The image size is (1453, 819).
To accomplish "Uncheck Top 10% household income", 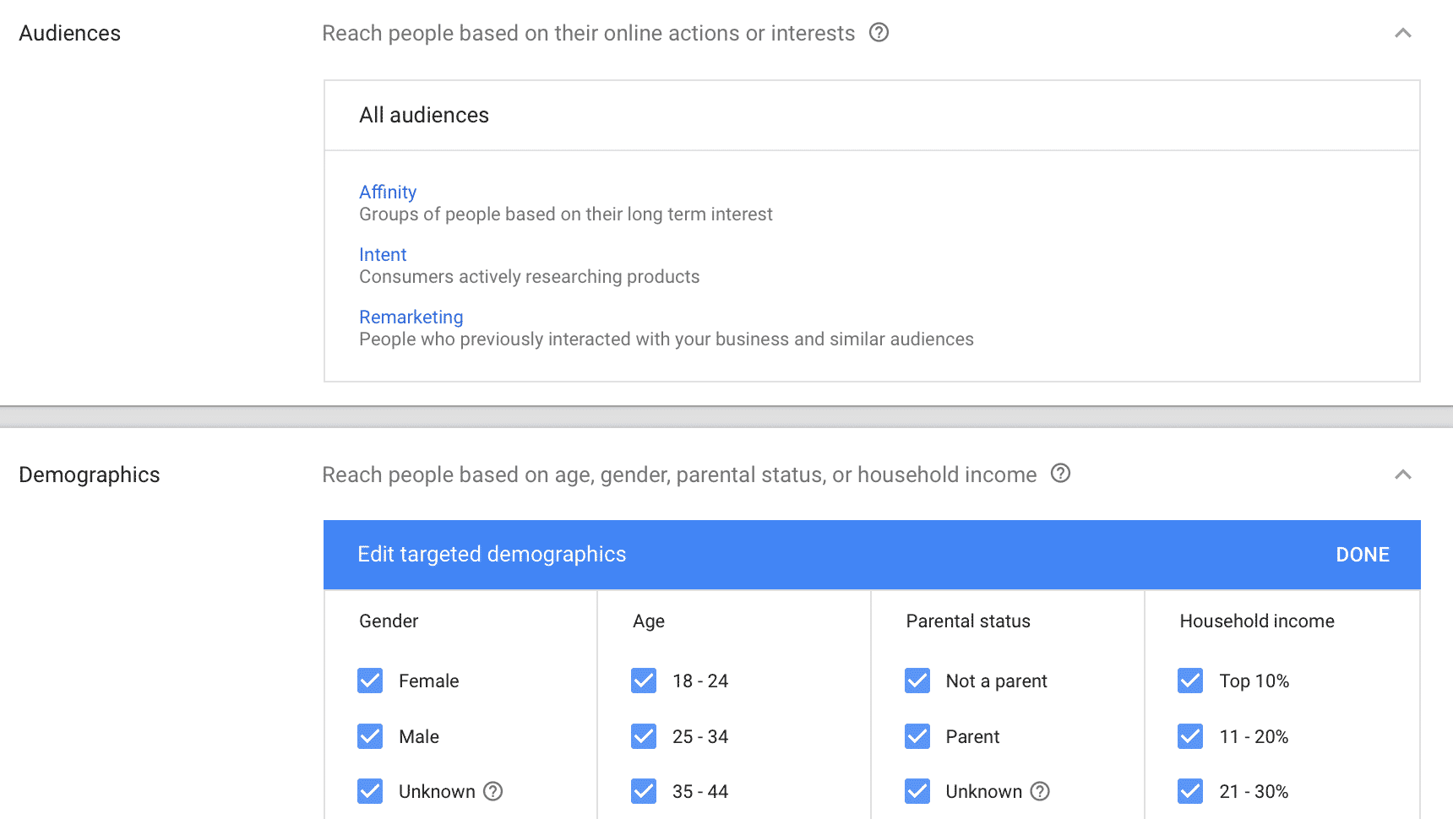I will [x=1190, y=681].
